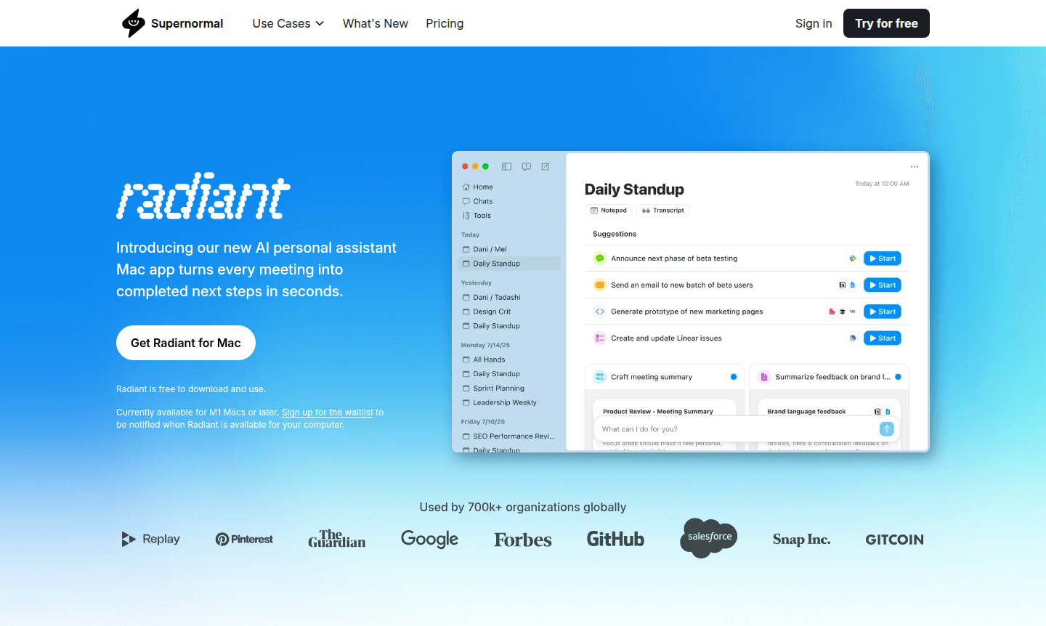Open the Sign up for the waitlist link
The image size is (1046, 626).
click(327, 412)
